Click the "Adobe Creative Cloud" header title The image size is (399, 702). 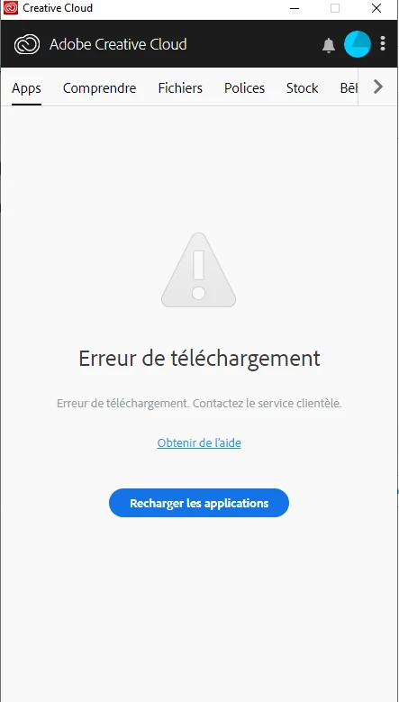pos(118,44)
